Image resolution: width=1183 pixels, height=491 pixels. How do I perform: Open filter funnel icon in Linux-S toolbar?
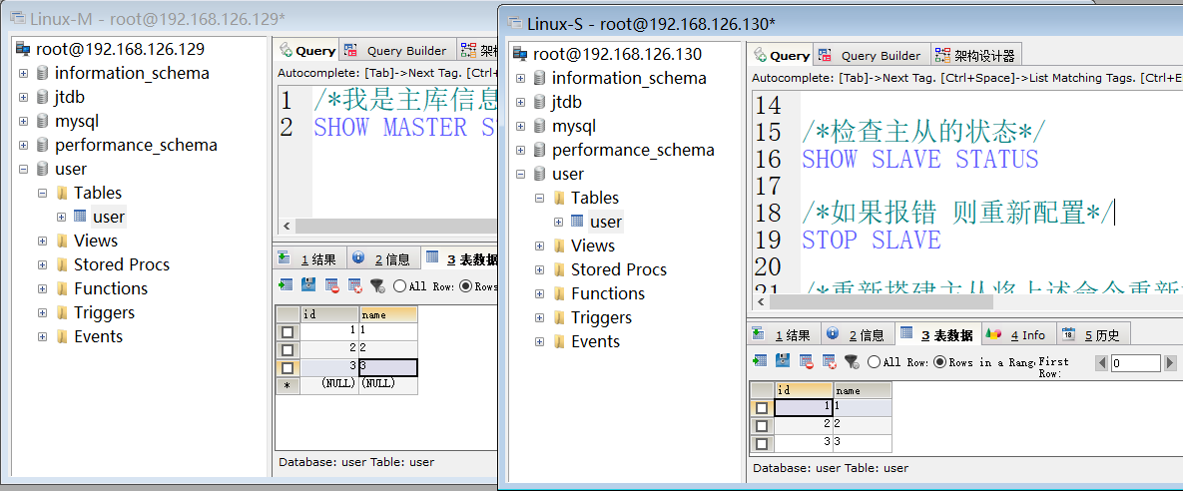(x=851, y=361)
